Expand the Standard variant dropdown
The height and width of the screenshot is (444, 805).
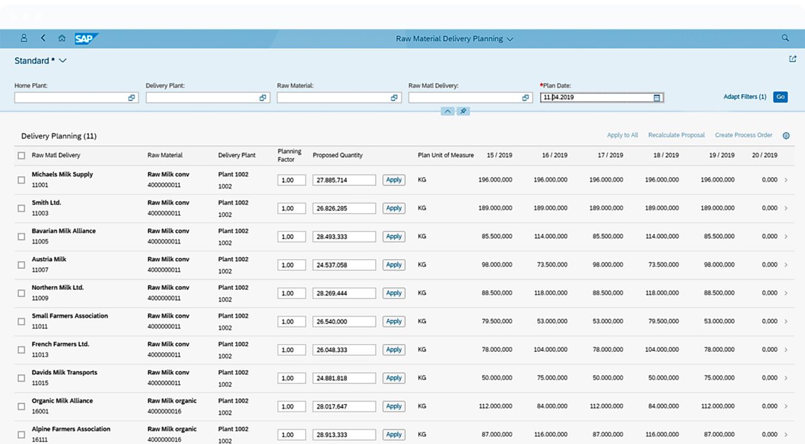[63, 61]
